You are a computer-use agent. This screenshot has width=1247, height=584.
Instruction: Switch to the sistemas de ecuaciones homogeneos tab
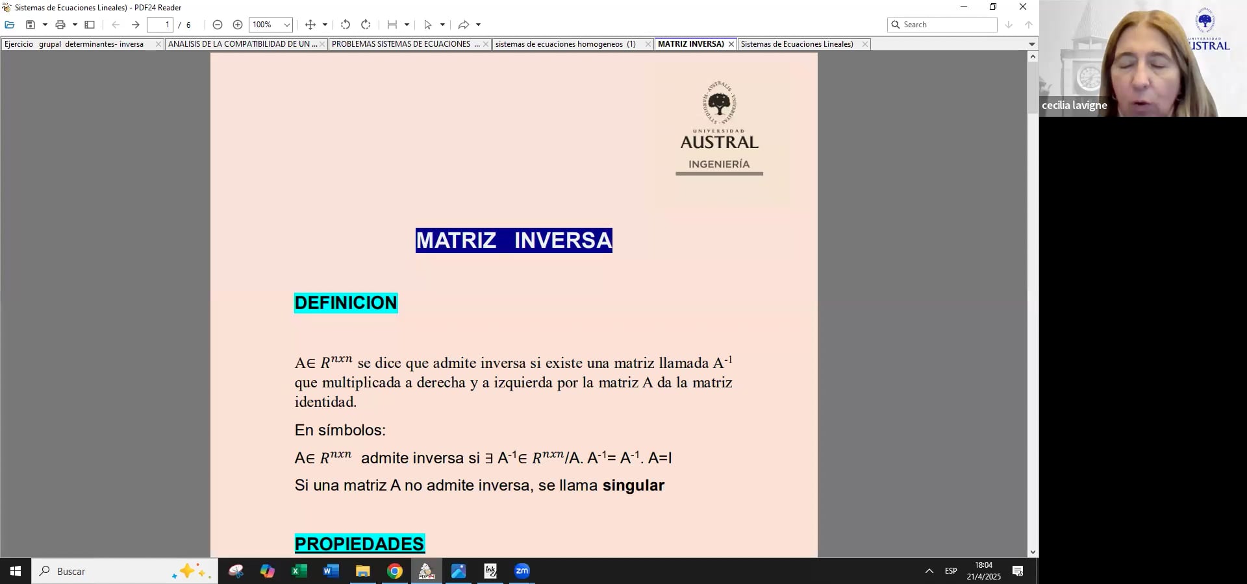tap(565, 44)
